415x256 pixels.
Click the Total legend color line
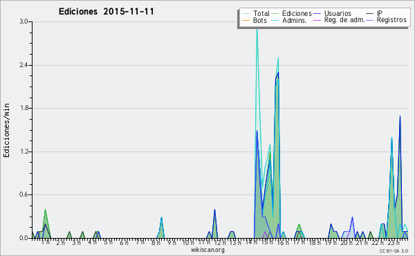tap(246, 14)
